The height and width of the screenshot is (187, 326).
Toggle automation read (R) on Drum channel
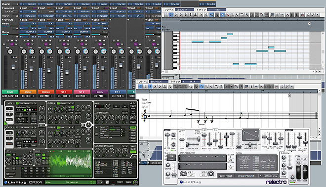100,44
